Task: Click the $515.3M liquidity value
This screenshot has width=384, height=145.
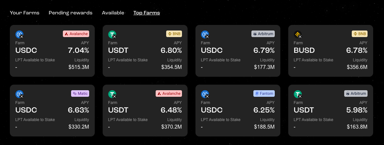Action: click(x=79, y=67)
